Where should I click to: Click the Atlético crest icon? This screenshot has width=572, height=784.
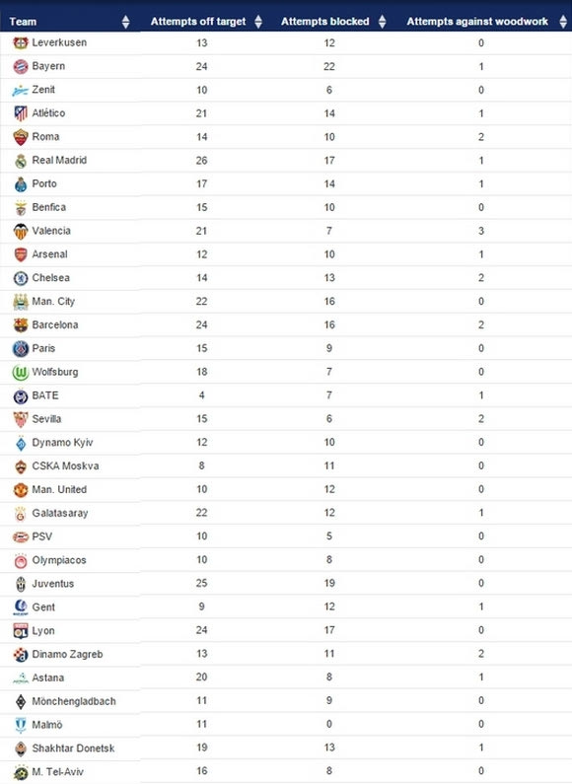click(x=21, y=113)
